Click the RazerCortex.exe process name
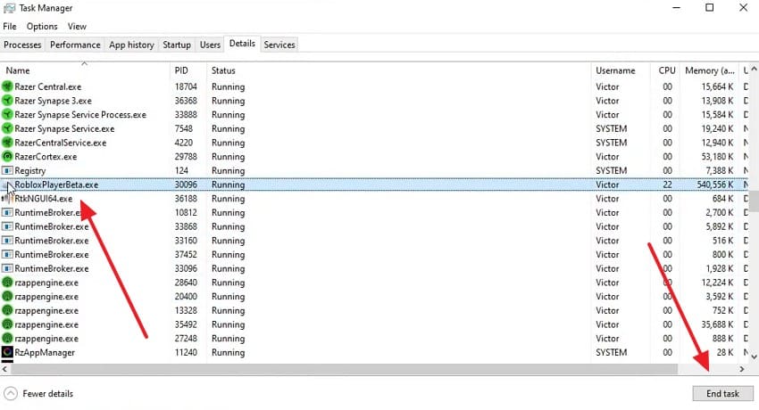Viewport: 759px width, 410px height. (46, 157)
